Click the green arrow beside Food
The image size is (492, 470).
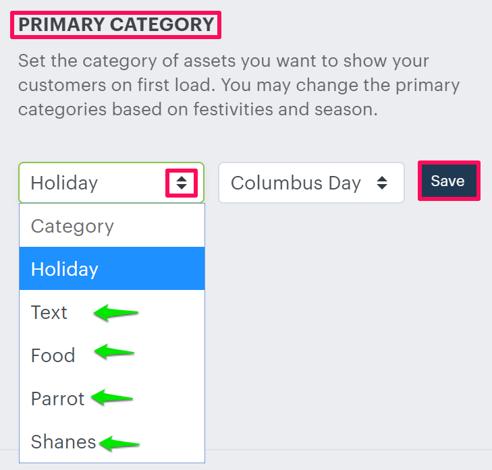115,351
